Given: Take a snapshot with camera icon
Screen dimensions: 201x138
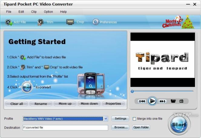Looking at the screenshot, I should tap(181, 101).
